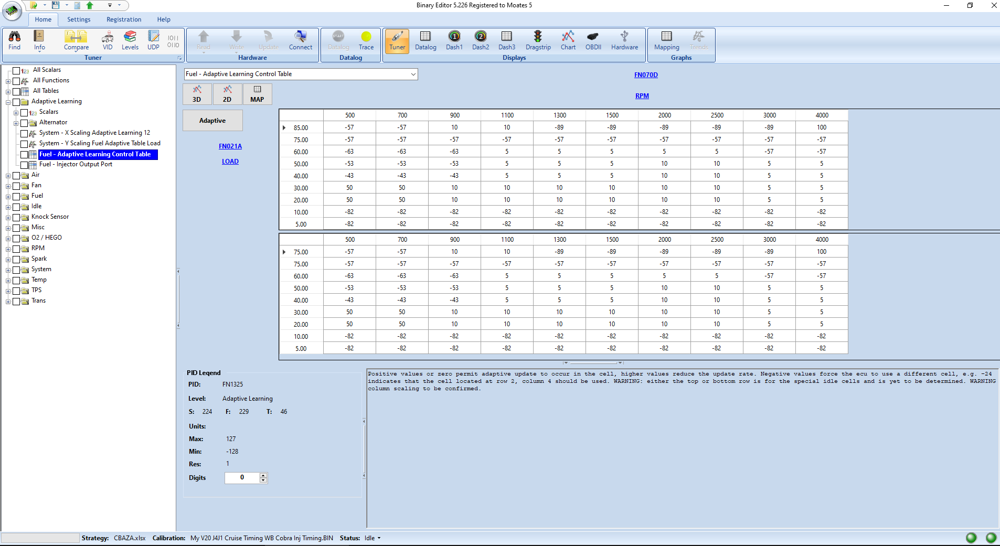Open the OBDII display
This screenshot has width=1000, height=546.
pos(593,40)
